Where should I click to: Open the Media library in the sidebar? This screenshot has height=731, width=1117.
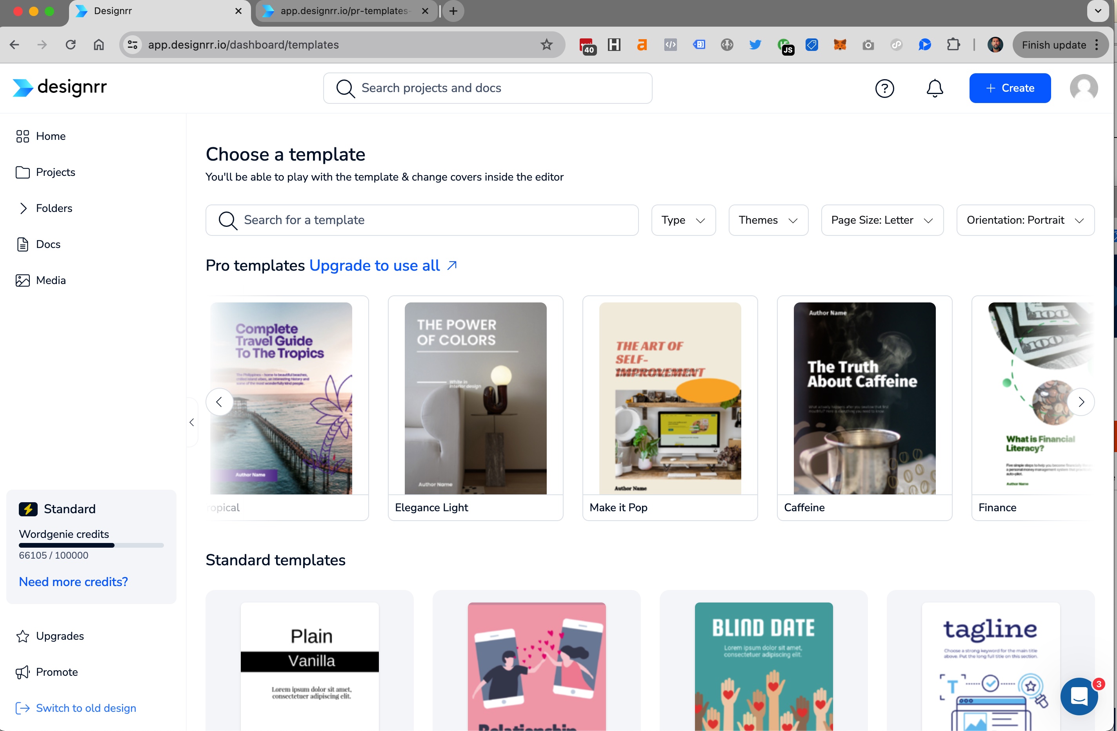(x=51, y=280)
